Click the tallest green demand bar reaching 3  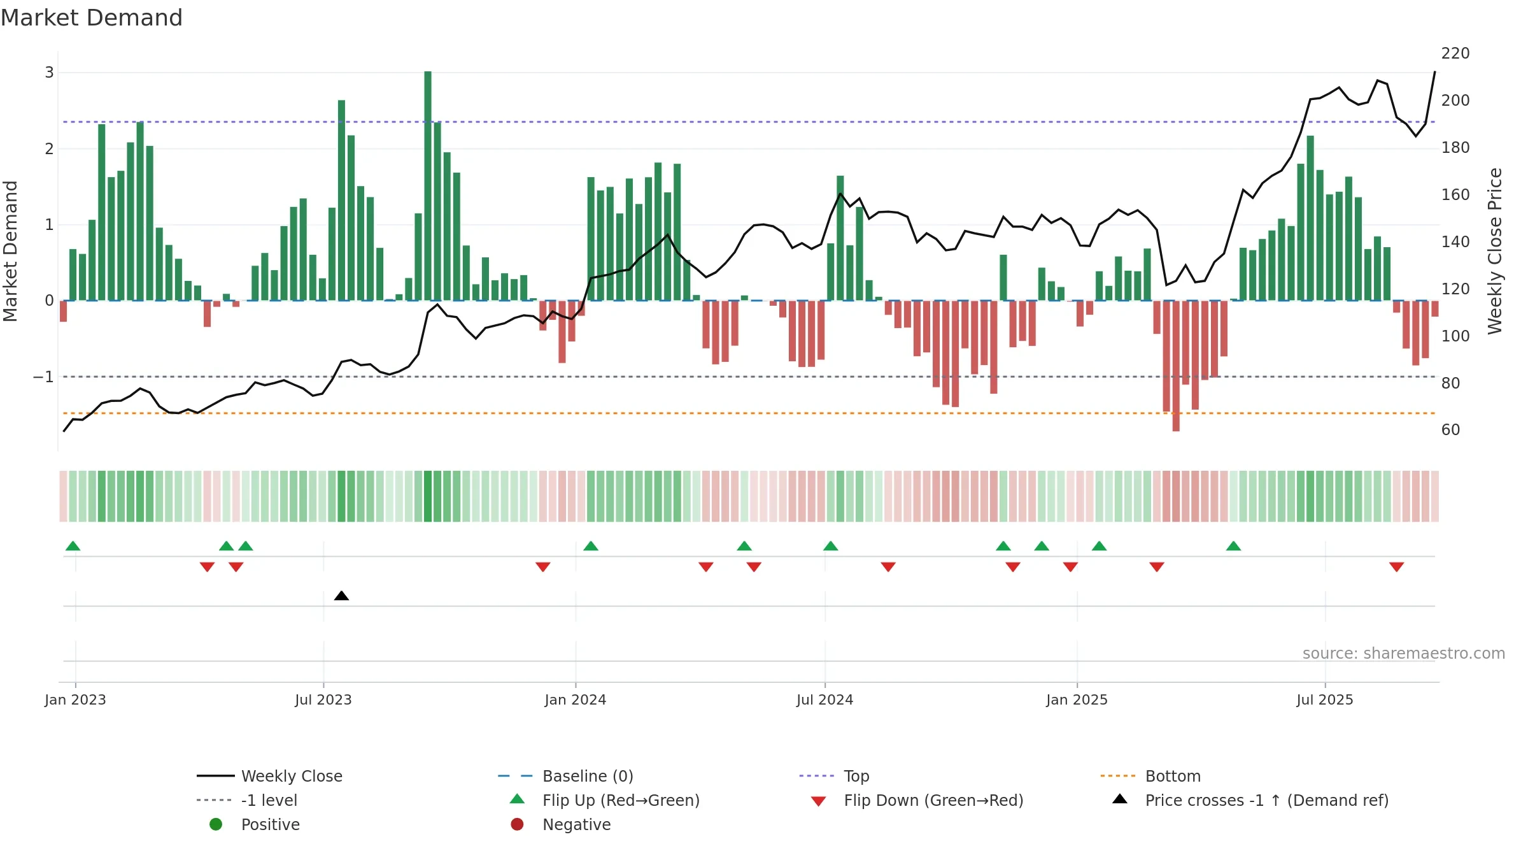[x=428, y=185]
